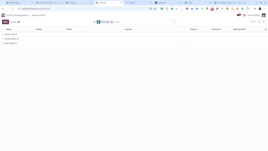Viewport: 268px width, 151px height.
Task: Reload the current page
Action: pos(13,9)
